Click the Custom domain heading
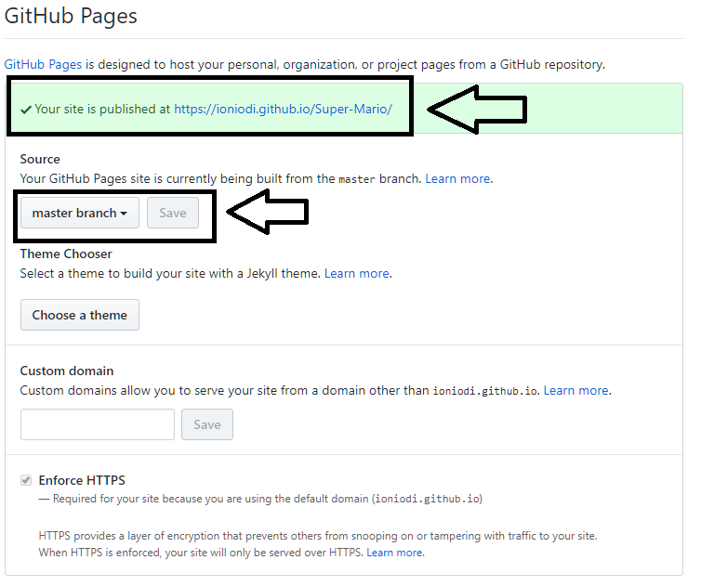Screen dimensions: 701x586 click(67, 371)
